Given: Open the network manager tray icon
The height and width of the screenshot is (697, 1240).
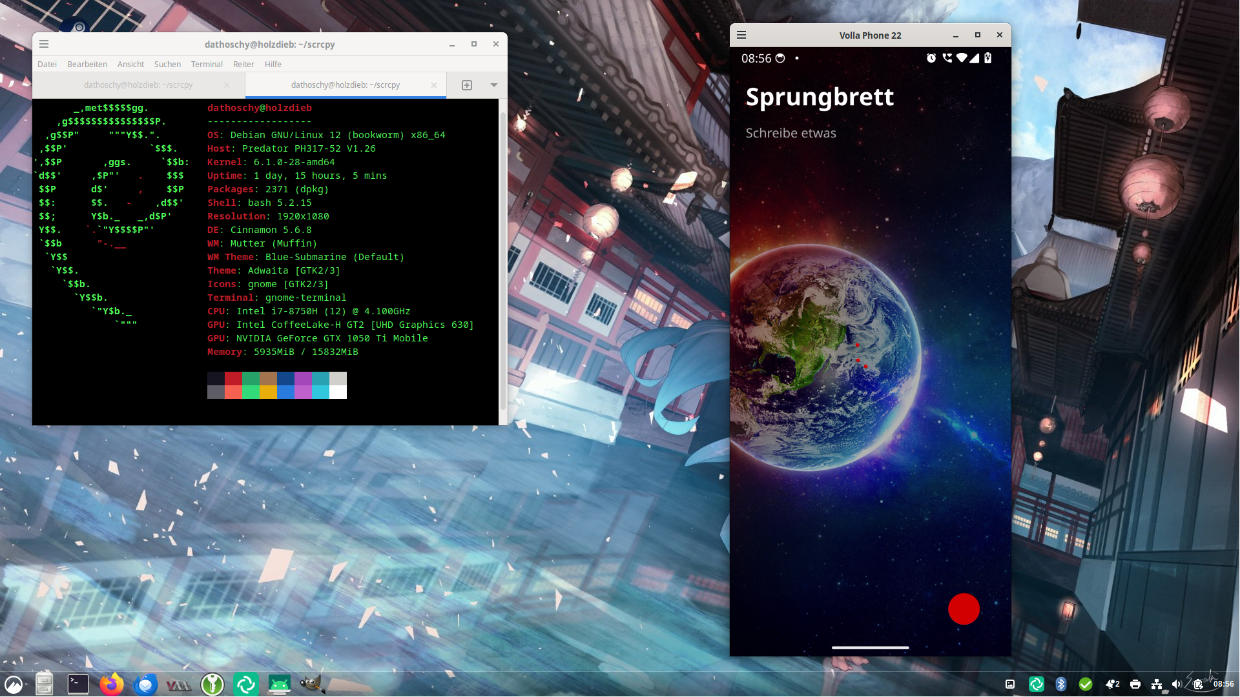Looking at the screenshot, I should [x=1155, y=685].
